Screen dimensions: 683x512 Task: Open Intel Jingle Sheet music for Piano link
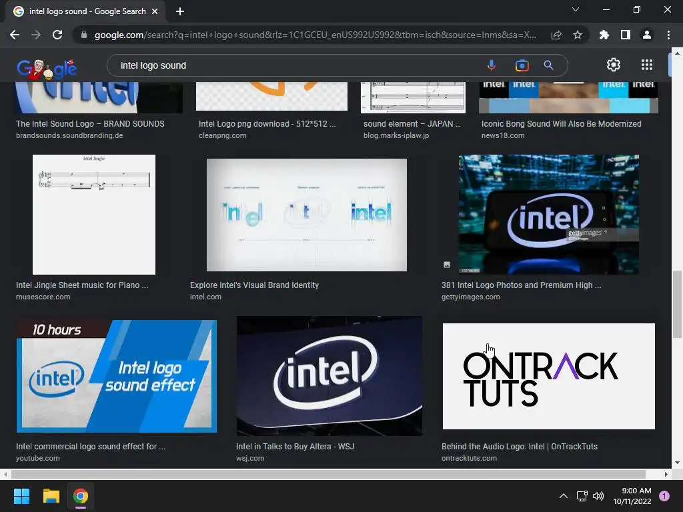point(82,285)
